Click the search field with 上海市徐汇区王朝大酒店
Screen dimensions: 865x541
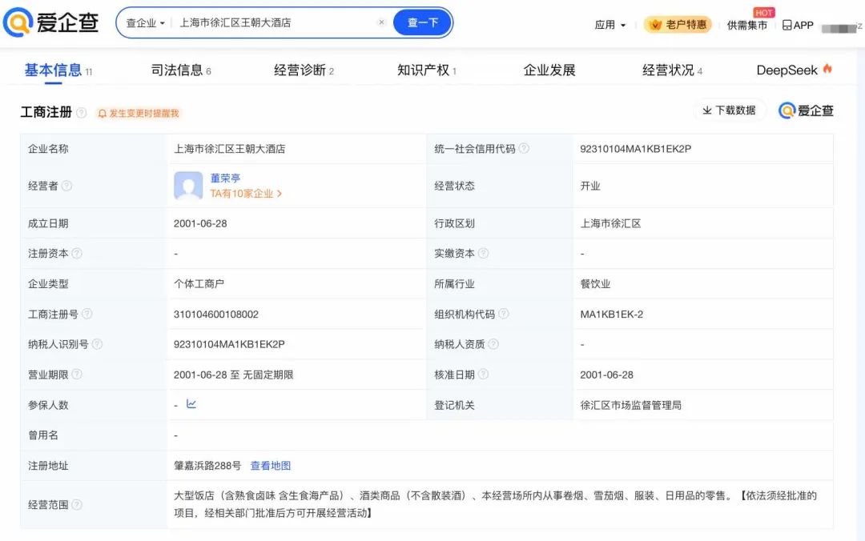(274, 22)
